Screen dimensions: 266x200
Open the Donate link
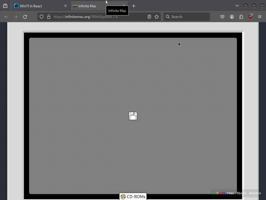pyautogui.click(x=255, y=193)
